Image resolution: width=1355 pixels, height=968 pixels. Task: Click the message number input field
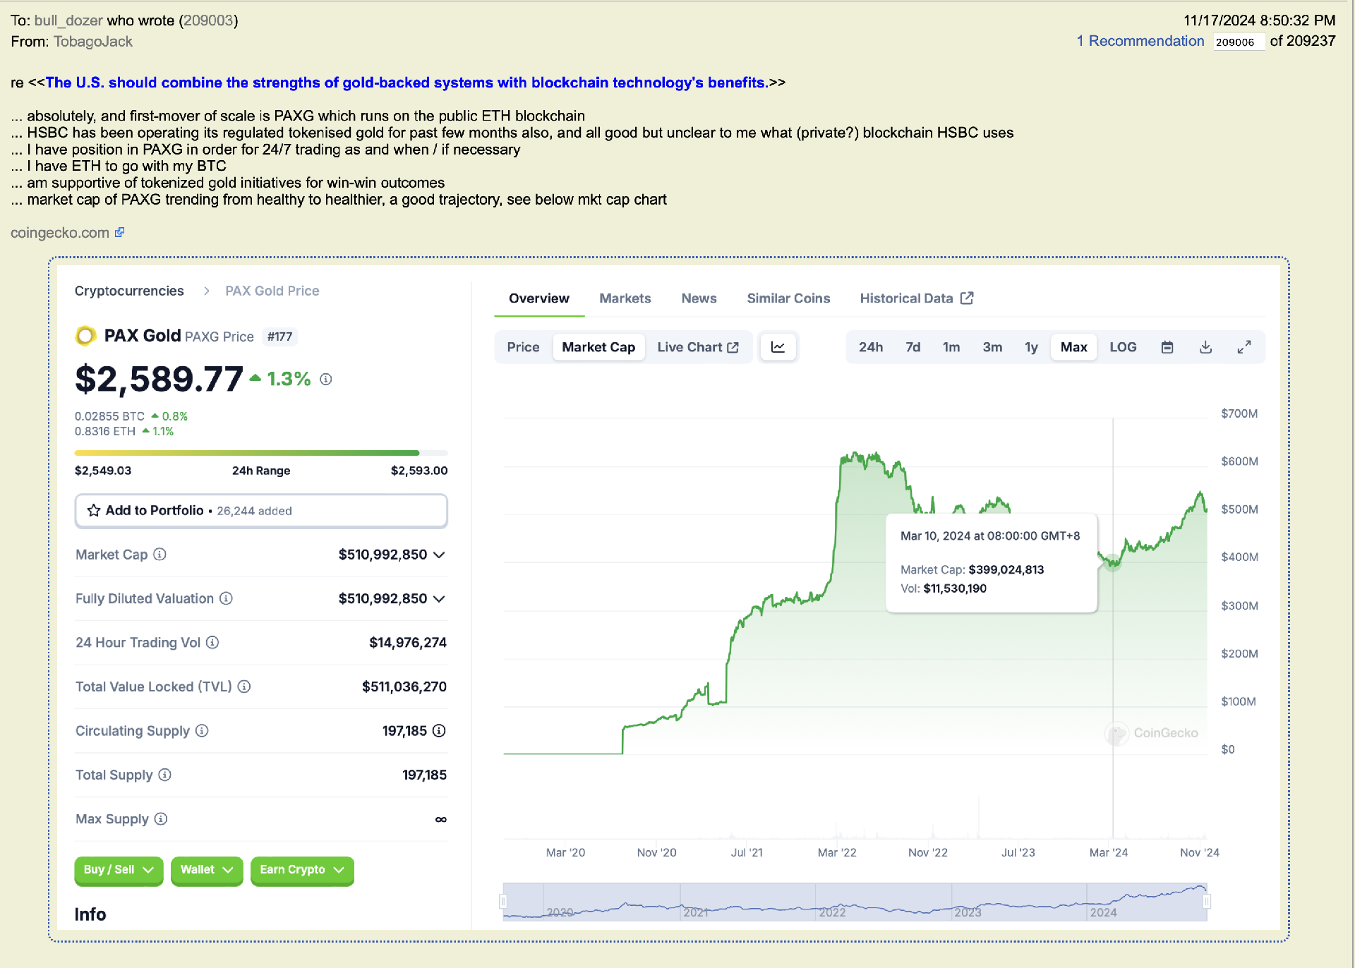[1239, 42]
